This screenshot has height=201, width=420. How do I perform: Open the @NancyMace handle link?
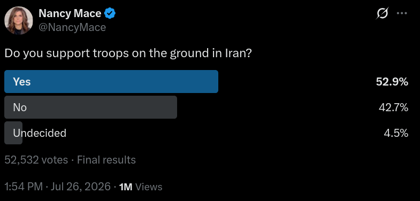coord(72,27)
